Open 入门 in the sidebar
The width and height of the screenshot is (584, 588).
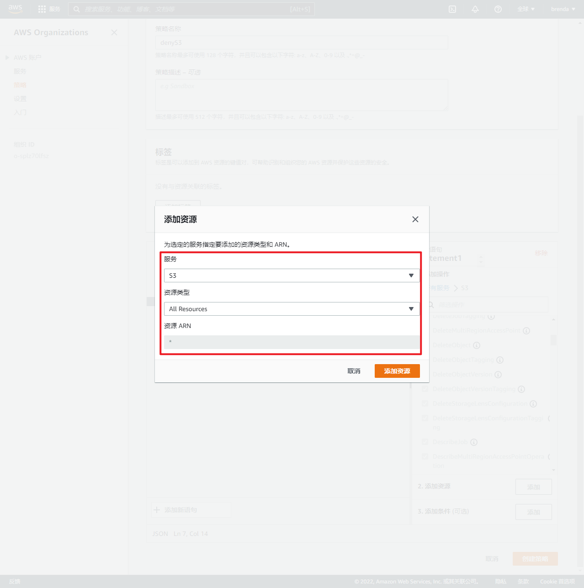(20, 112)
